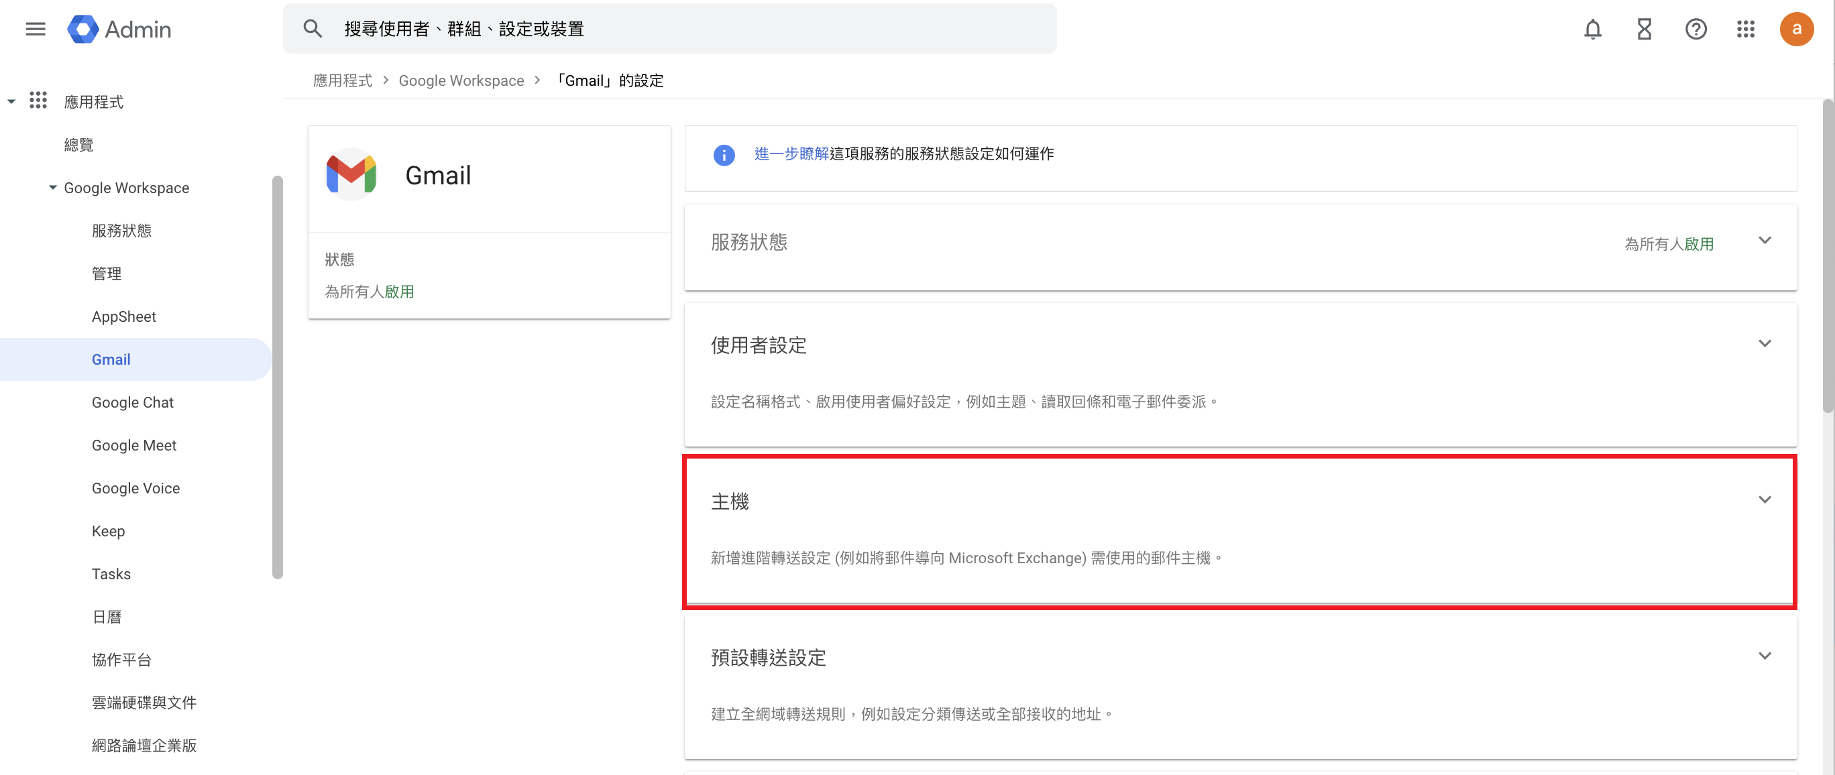Expand the 主機 panel chevron

tap(1765, 500)
